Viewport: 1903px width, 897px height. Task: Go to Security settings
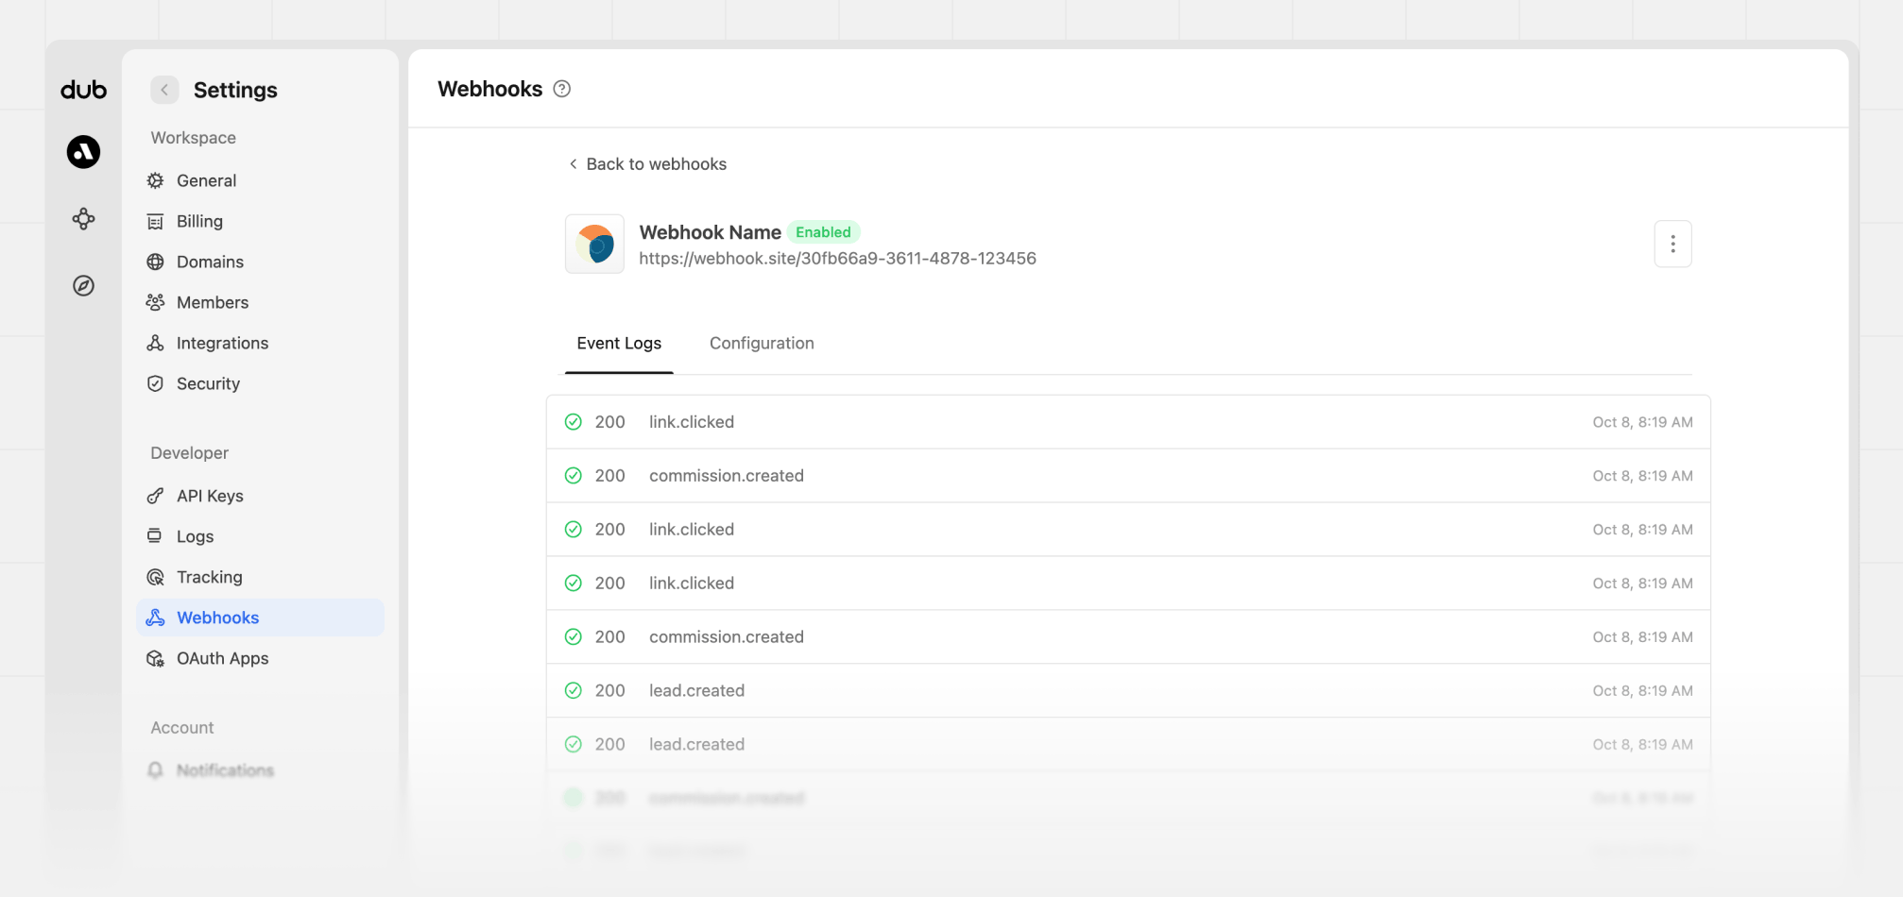coord(260,383)
